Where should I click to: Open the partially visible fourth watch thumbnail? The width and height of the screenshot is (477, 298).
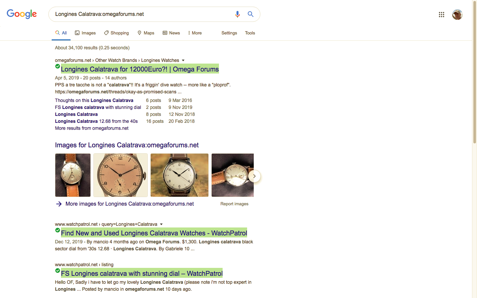click(233, 175)
